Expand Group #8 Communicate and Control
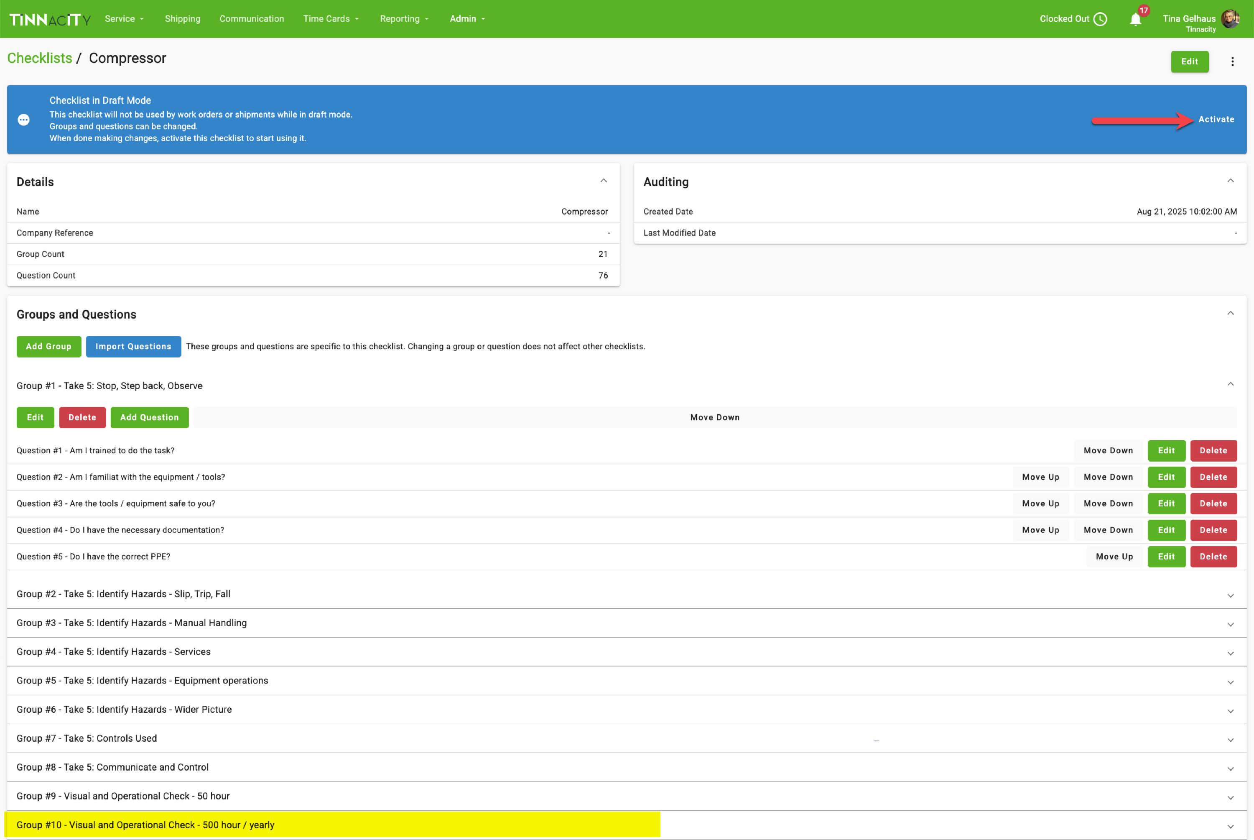This screenshot has width=1254, height=840. click(x=1231, y=769)
